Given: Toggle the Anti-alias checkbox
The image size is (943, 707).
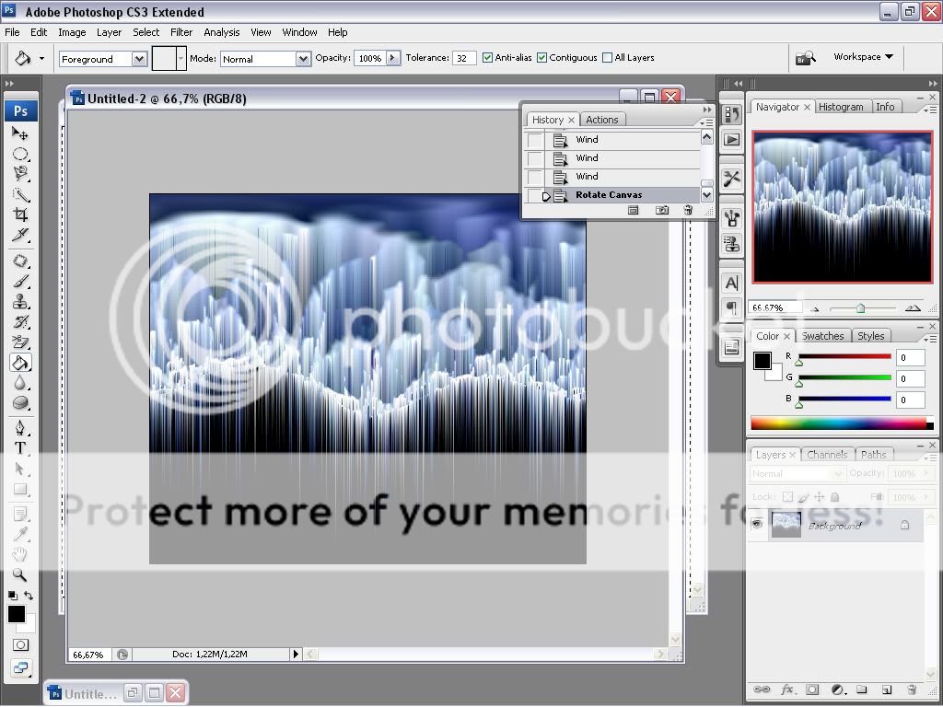Looking at the screenshot, I should click(x=488, y=58).
